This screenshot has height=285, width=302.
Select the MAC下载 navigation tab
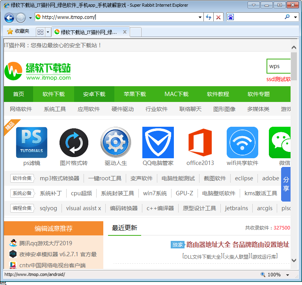(176, 94)
